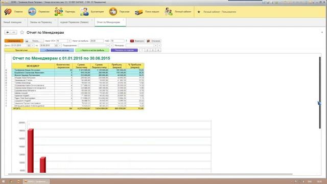Open the Личный кабинет section icon
Image resolution: width=327 pixels, height=184 pixels.
click(168, 12)
